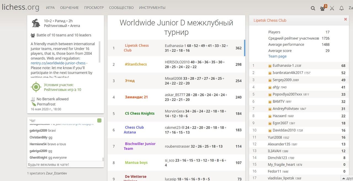Screen dimensions: 353x181
Task: Click the icon beside No Berserk allowed
Action: click(33, 99)
